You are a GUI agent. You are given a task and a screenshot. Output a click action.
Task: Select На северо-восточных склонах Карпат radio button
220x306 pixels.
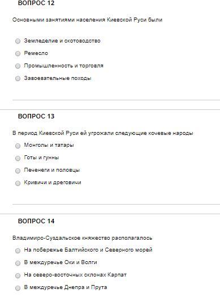(x=18, y=276)
